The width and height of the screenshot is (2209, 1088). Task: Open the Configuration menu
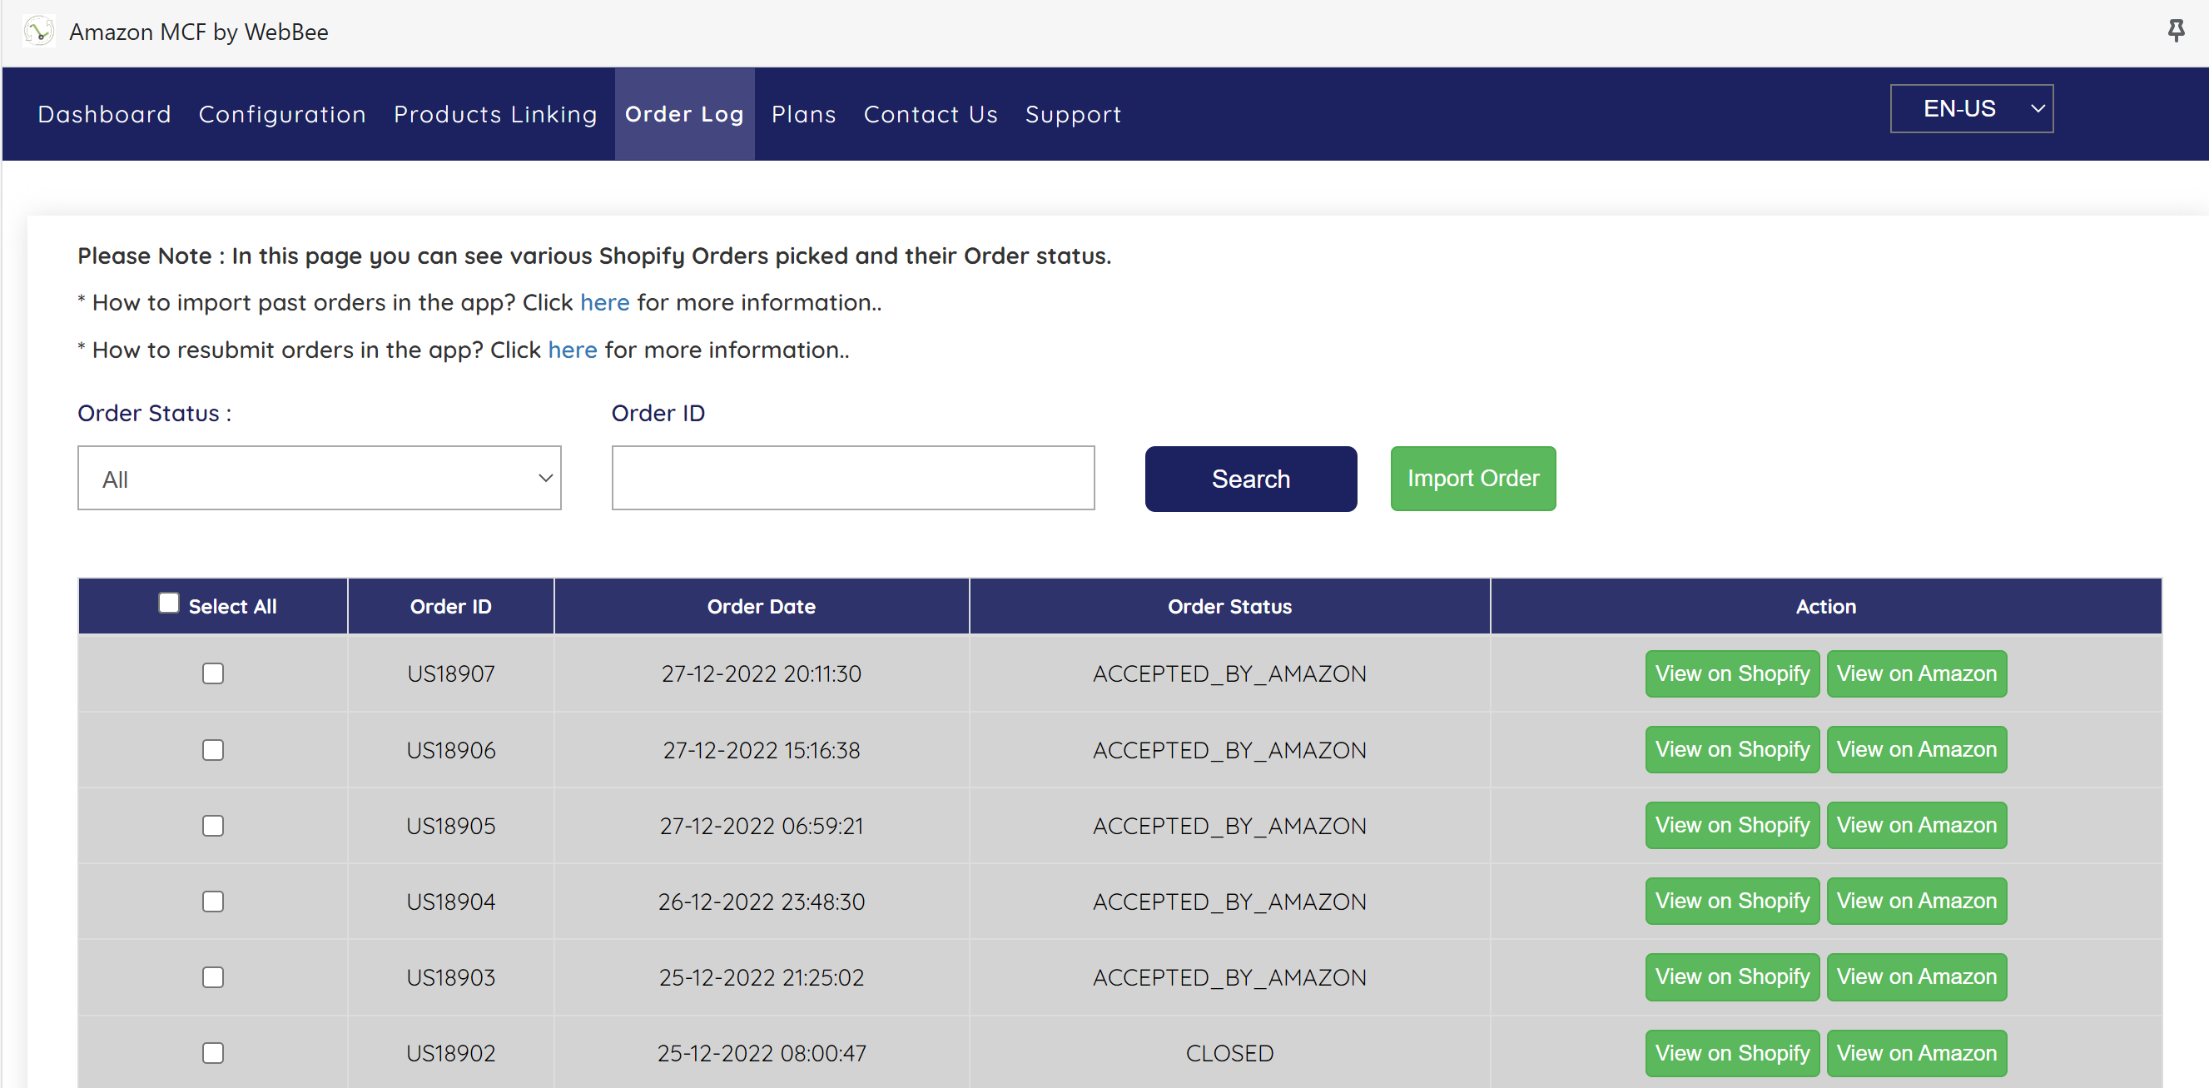[282, 114]
